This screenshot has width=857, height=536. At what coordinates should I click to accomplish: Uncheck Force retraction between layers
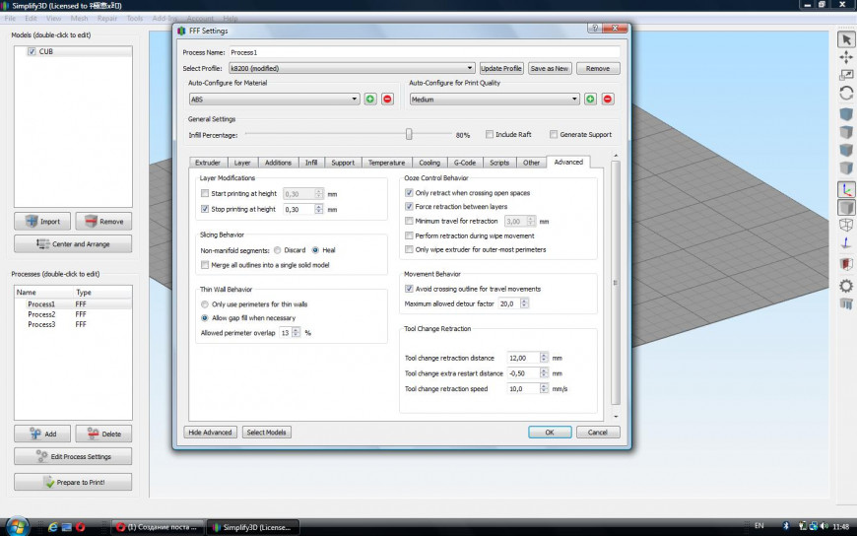409,206
